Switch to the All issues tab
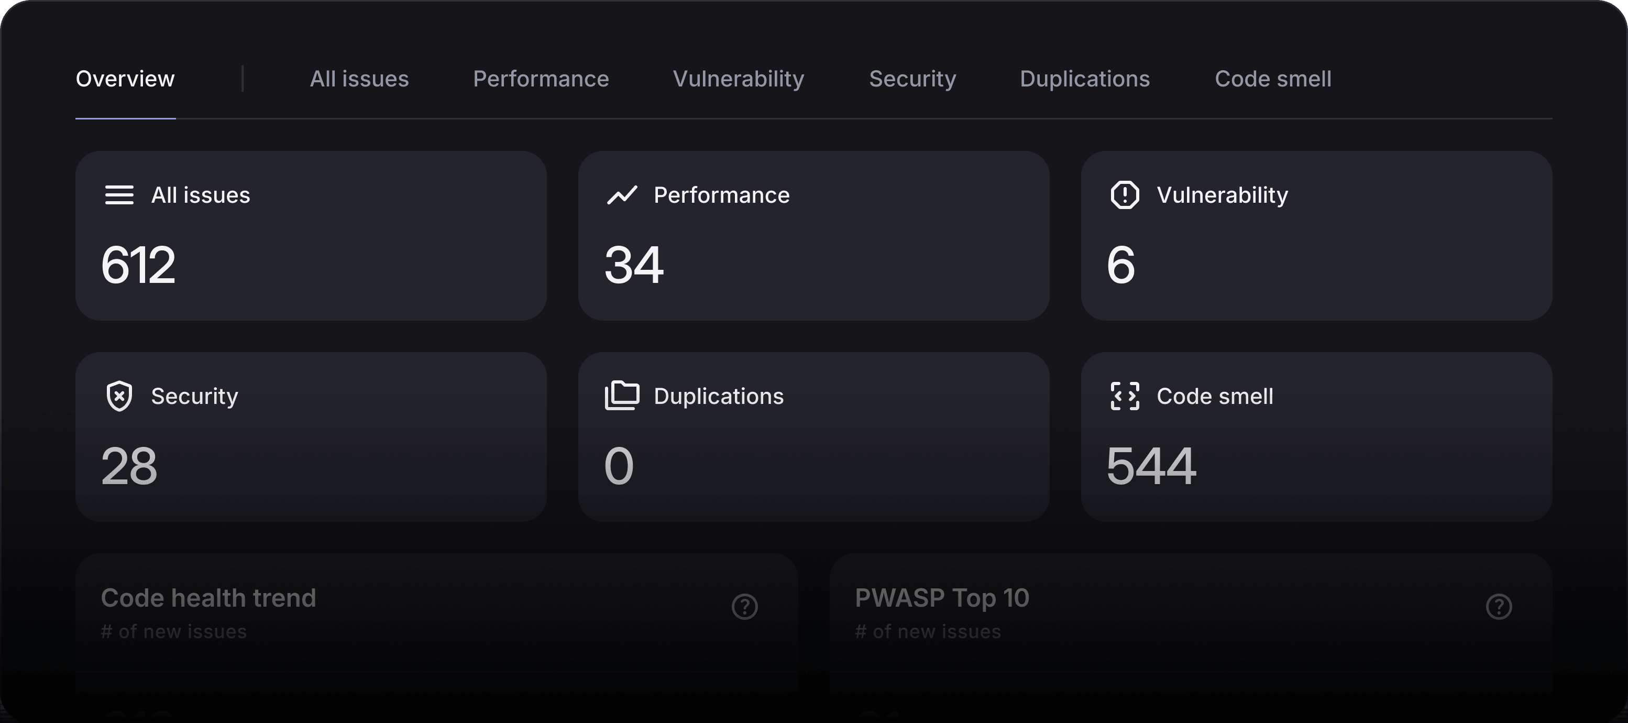 coord(359,79)
